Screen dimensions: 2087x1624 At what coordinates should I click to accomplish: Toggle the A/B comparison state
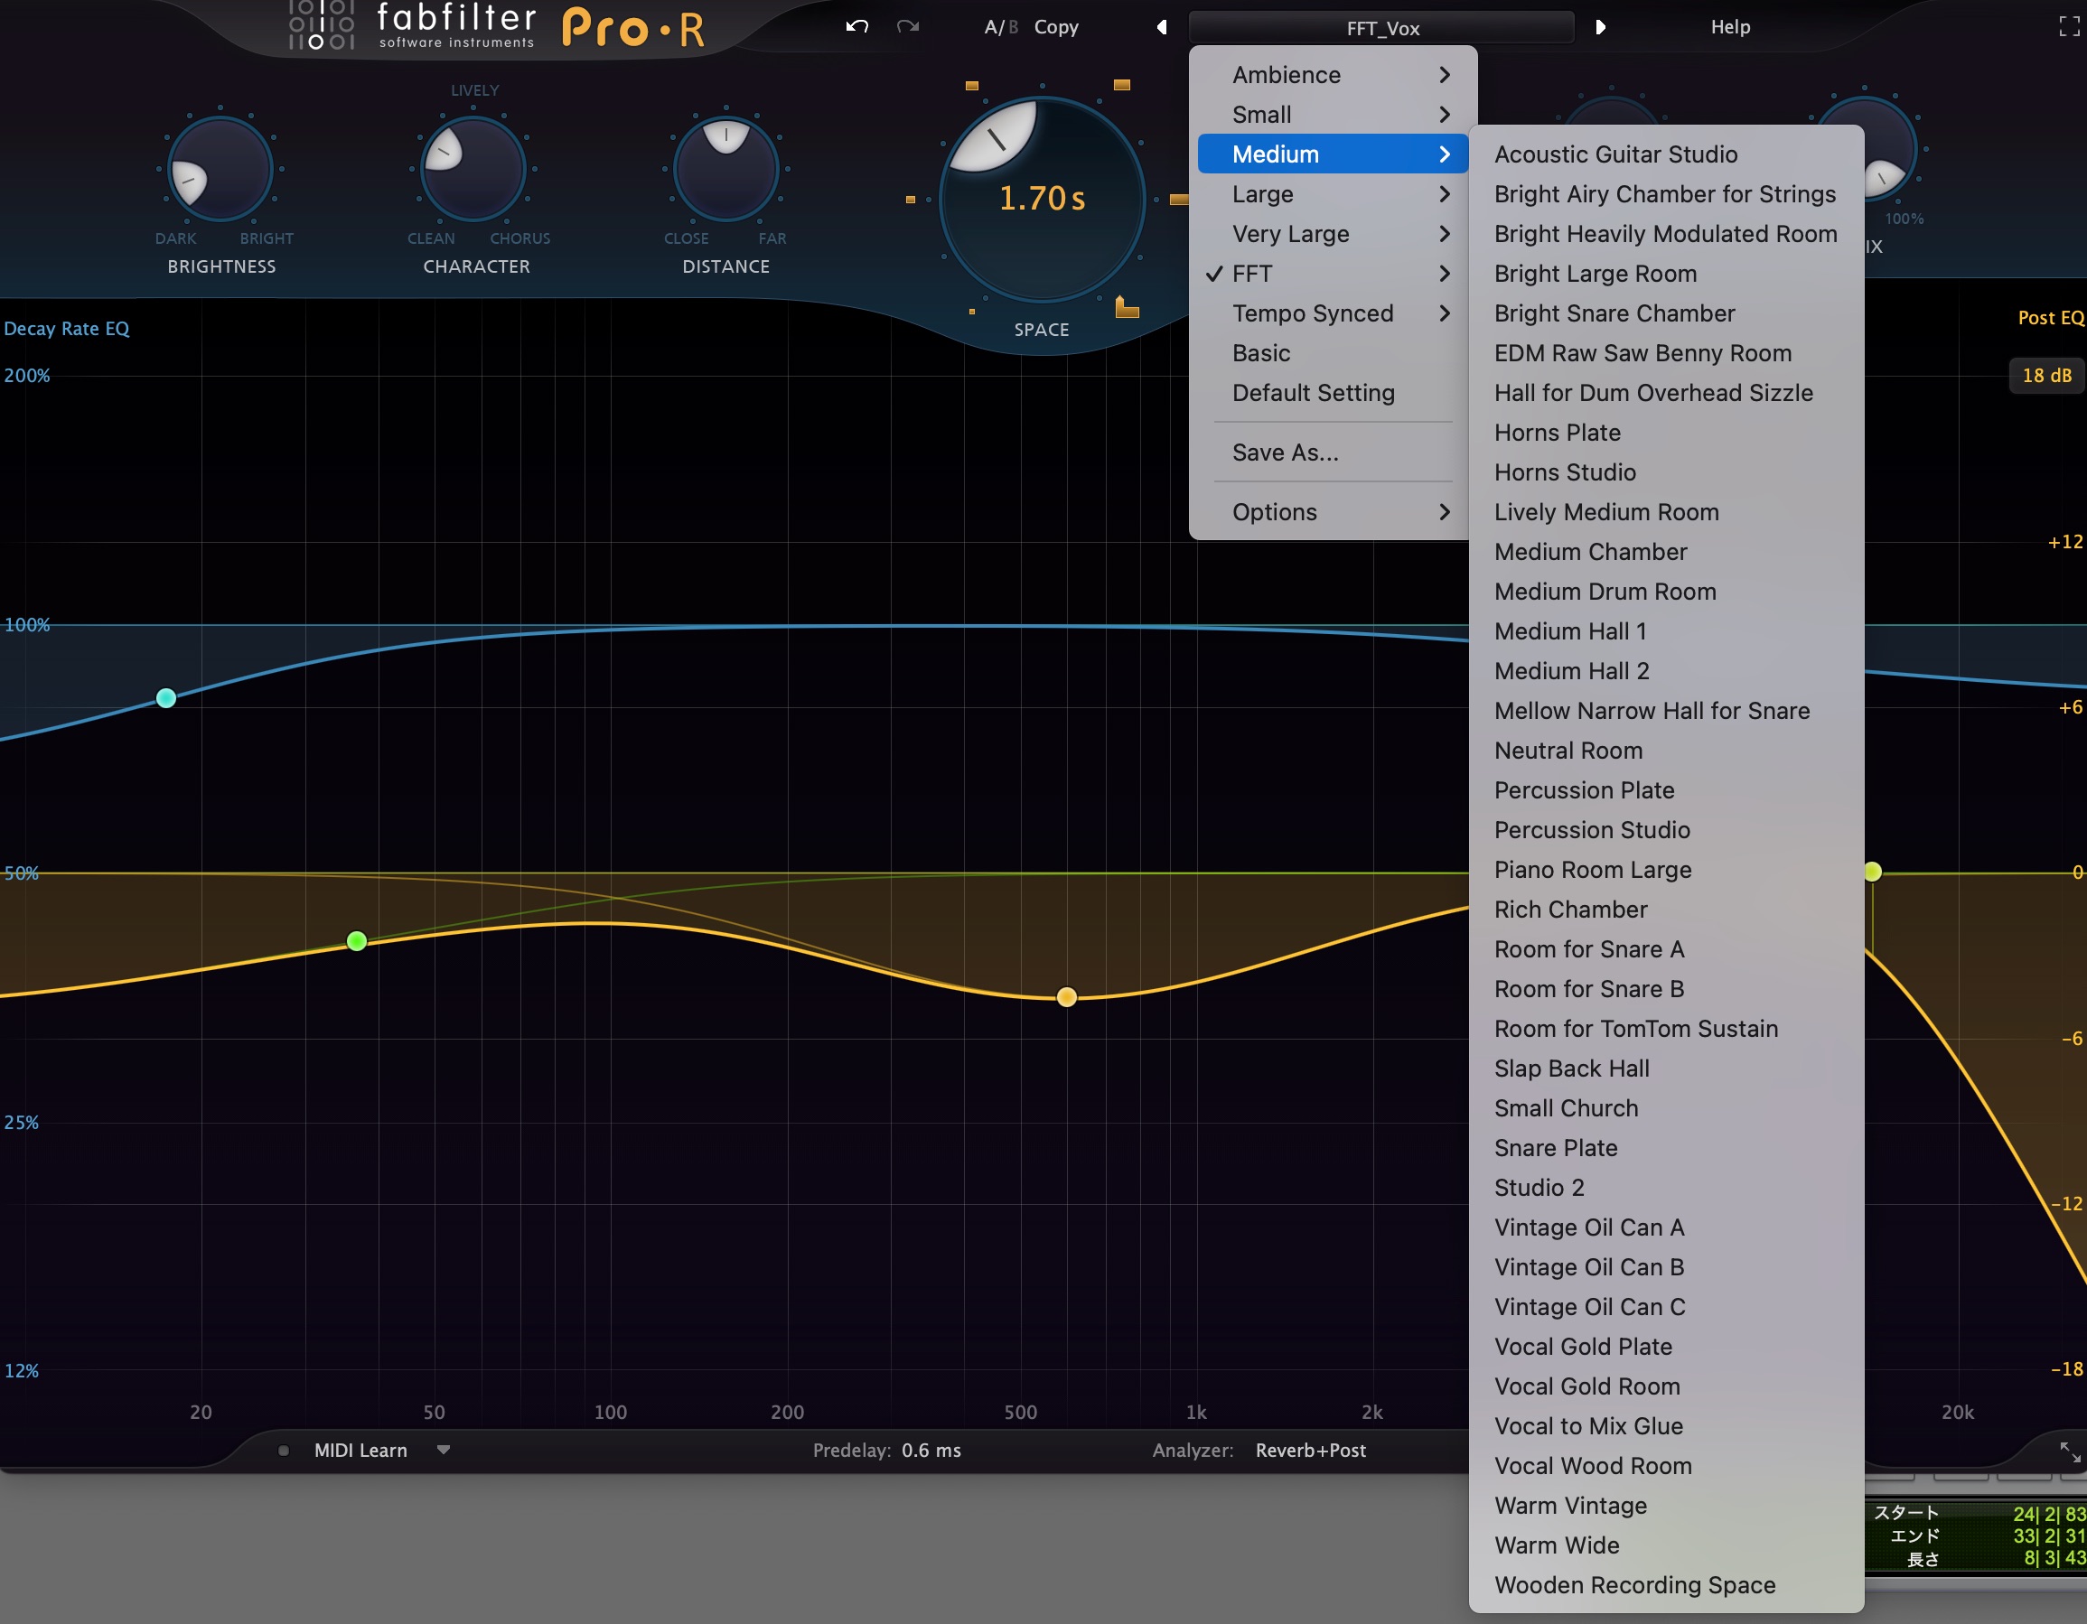point(1000,27)
